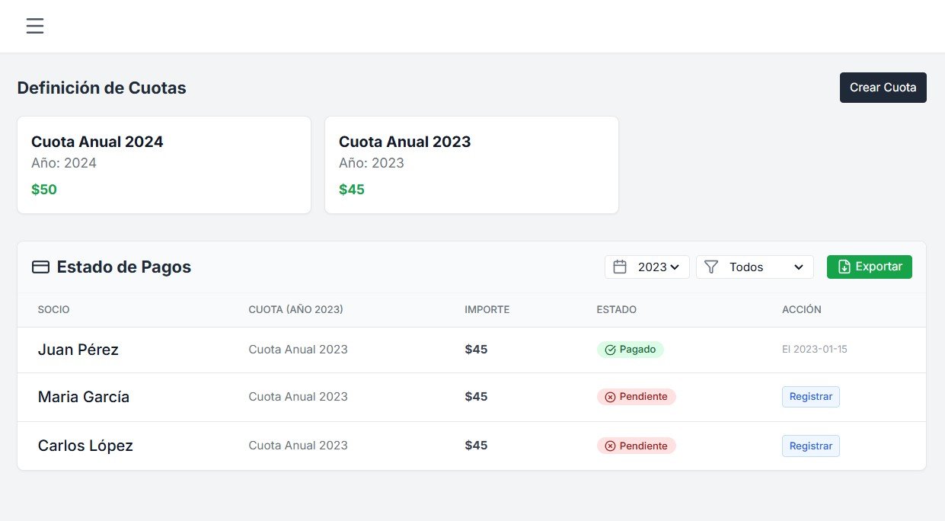The image size is (945, 521).
Task: Click the card icon beside Estado de Pagos
Action: [x=40, y=267]
